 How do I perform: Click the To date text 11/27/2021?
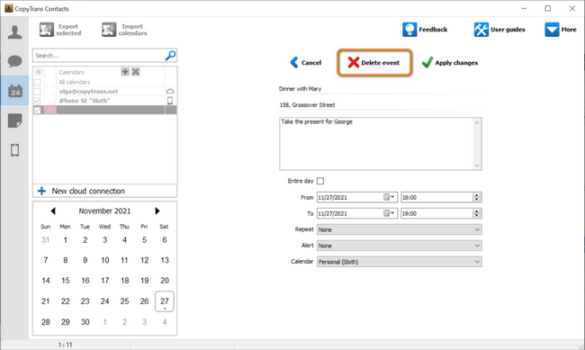click(x=332, y=214)
